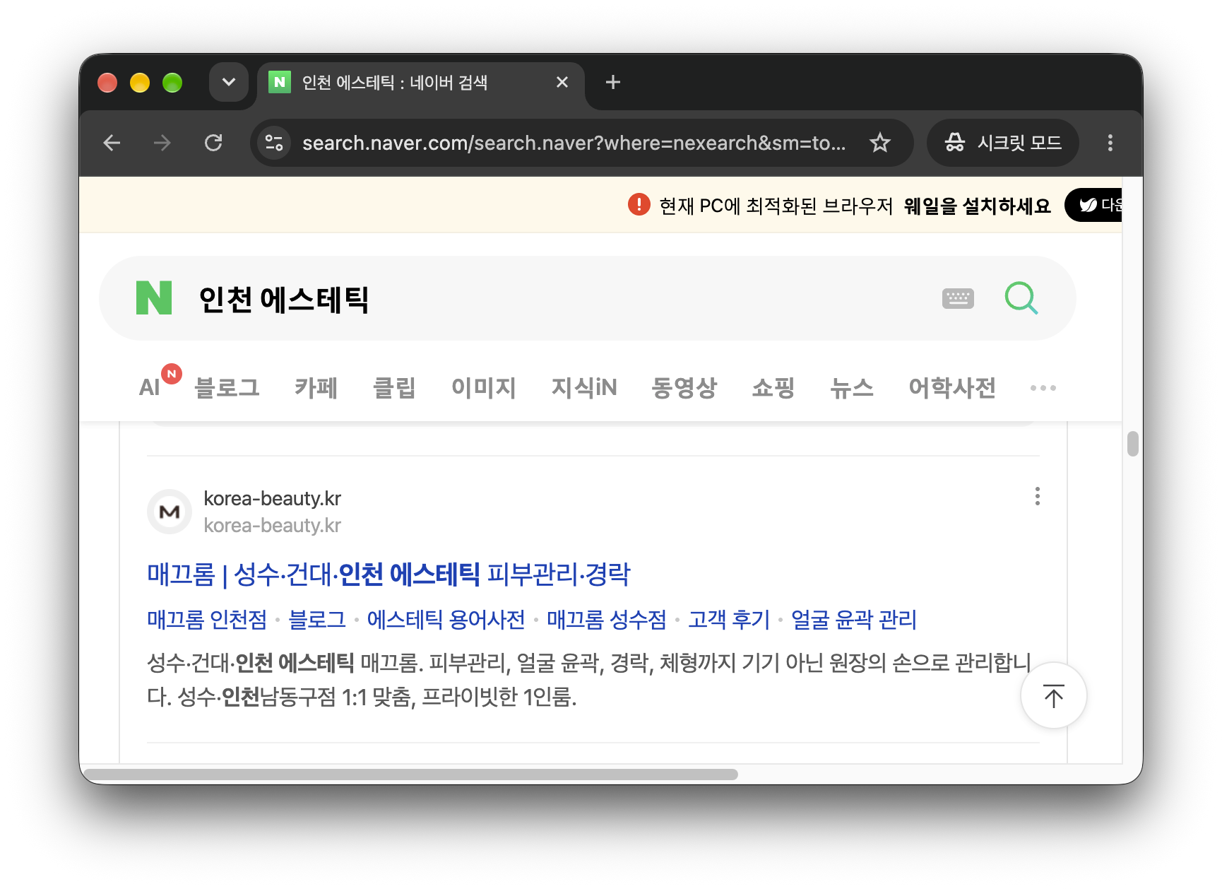1222x889 pixels.
Task: Click the browser back arrow
Action: coord(112,143)
